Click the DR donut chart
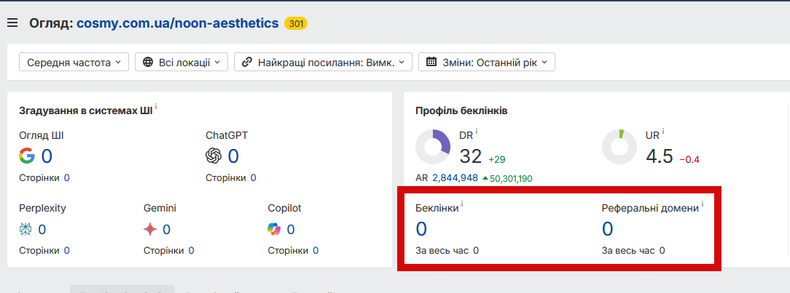Image resolution: width=790 pixels, height=293 pixels. [x=433, y=147]
